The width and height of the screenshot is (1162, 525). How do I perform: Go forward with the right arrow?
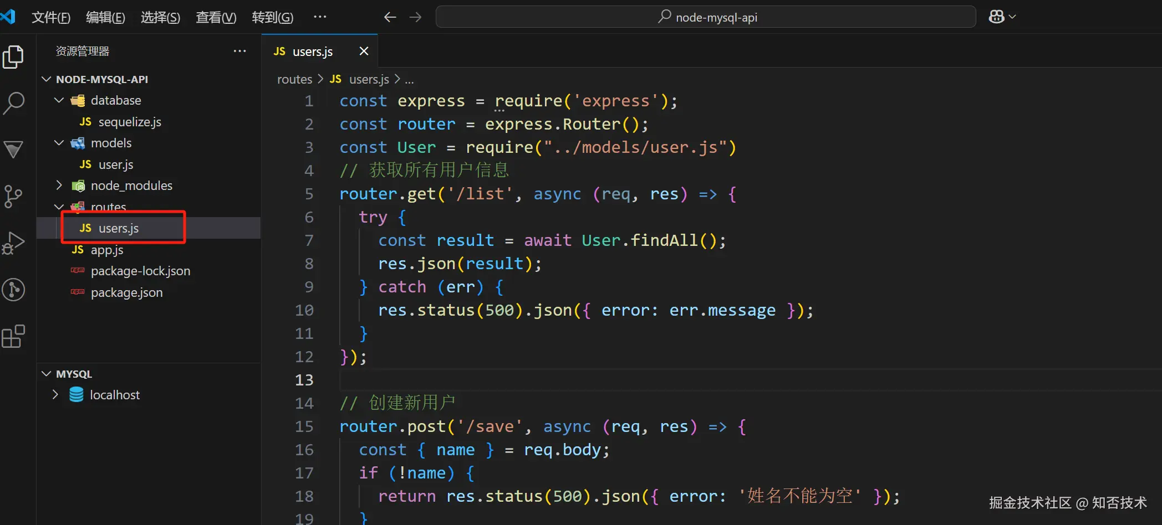pos(415,17)
